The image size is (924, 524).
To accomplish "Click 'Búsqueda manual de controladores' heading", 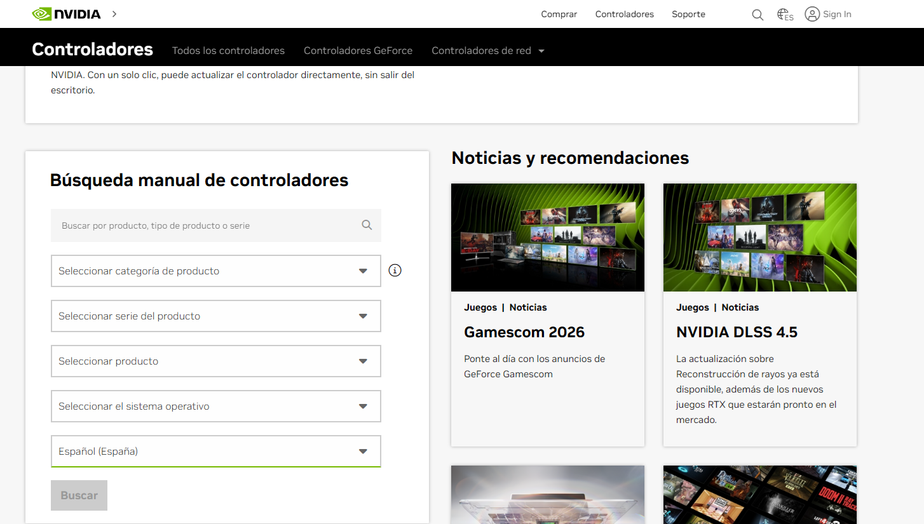I will (x=199, y=180).
